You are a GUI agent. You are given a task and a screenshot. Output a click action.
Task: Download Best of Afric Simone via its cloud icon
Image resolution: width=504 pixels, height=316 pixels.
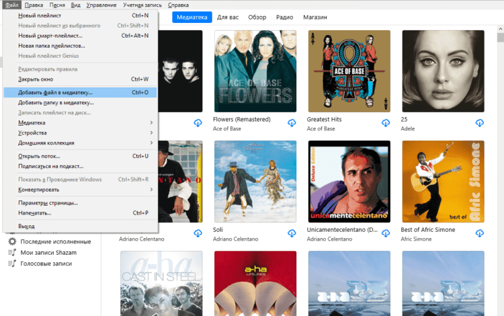[480, 233]
